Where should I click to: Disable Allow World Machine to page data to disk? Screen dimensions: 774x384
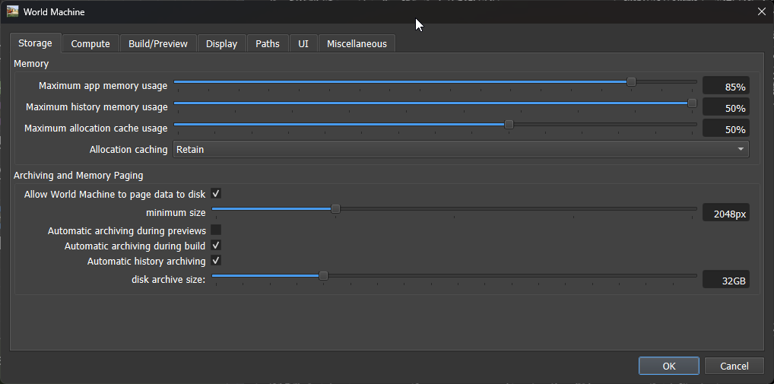pos(216,194)
